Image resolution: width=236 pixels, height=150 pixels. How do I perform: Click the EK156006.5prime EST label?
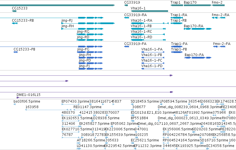click(x=178, y=129)
